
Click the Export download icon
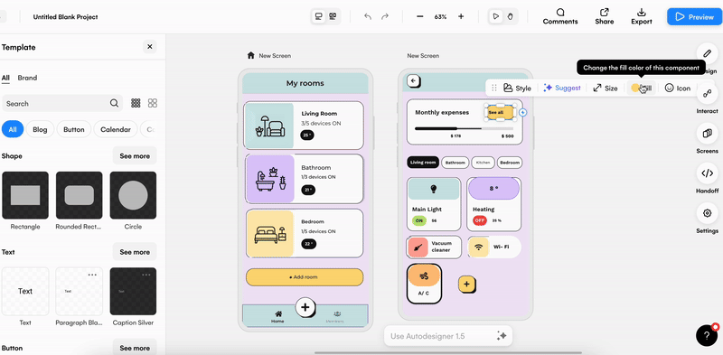coord(642,13)
